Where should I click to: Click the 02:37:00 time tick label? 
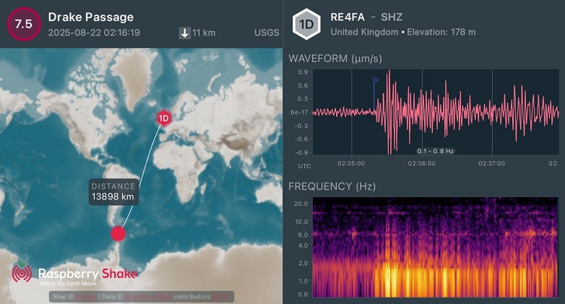pos(492,163)
